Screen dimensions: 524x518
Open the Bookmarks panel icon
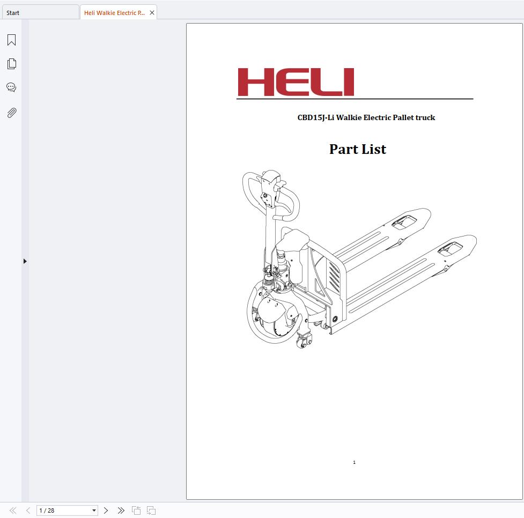pyautogui.click(x=11, y=40)
